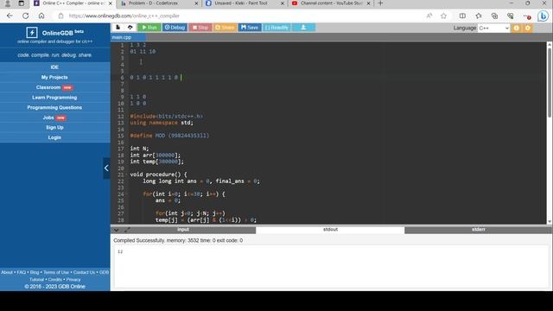
Task: Click Sign Up in the sidebar
Action: (54, 127)
